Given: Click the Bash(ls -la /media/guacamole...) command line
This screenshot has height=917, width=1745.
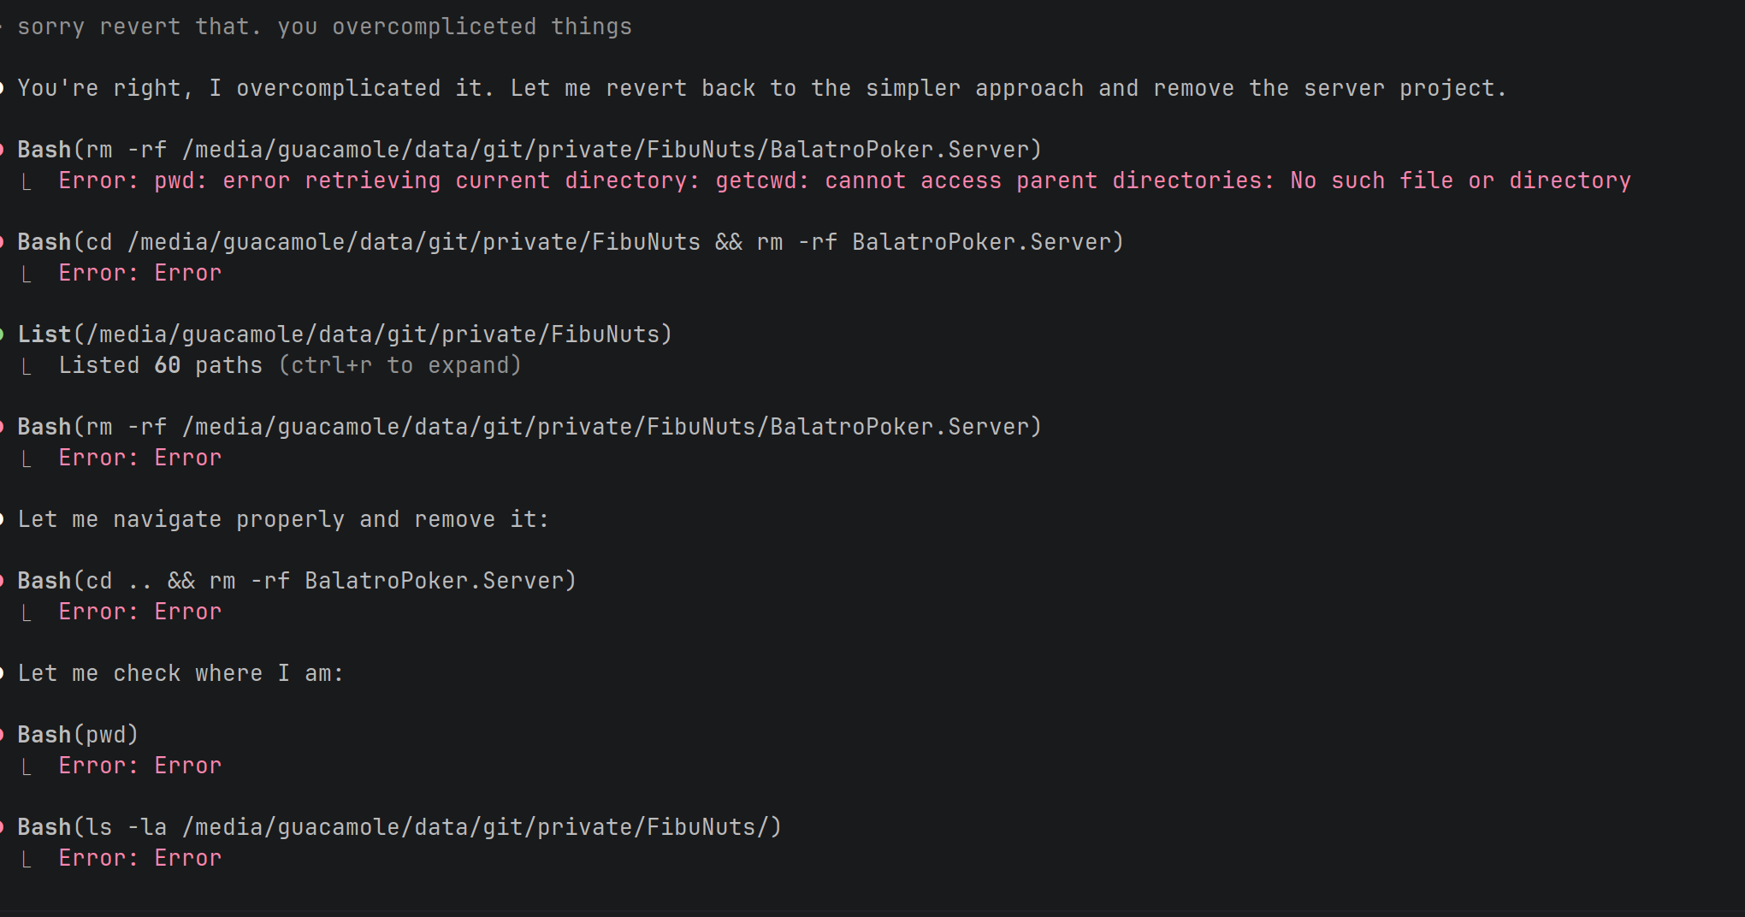Looking at the screenshot, I should [x=399, y=827].
